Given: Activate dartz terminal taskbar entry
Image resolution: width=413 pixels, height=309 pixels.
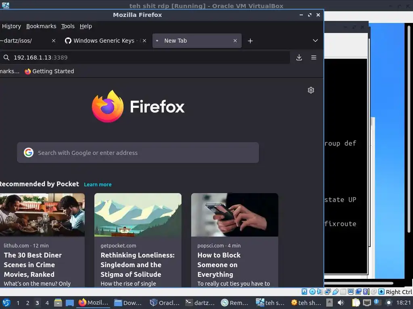Looking at the screenshot, I should [200, 303].
